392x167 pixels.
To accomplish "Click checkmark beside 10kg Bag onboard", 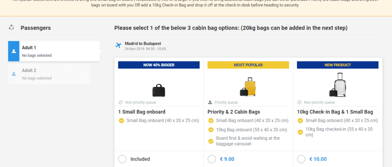I will 211,130.
